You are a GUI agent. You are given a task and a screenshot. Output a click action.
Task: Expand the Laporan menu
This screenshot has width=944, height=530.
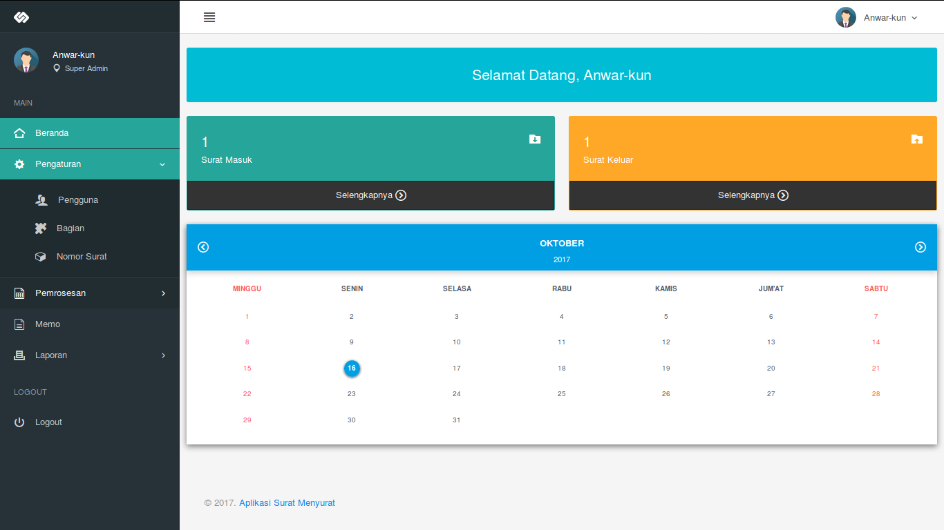point(90,355)
